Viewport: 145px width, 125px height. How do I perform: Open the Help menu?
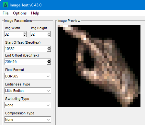pyautogui.click(x=35, y=13)
